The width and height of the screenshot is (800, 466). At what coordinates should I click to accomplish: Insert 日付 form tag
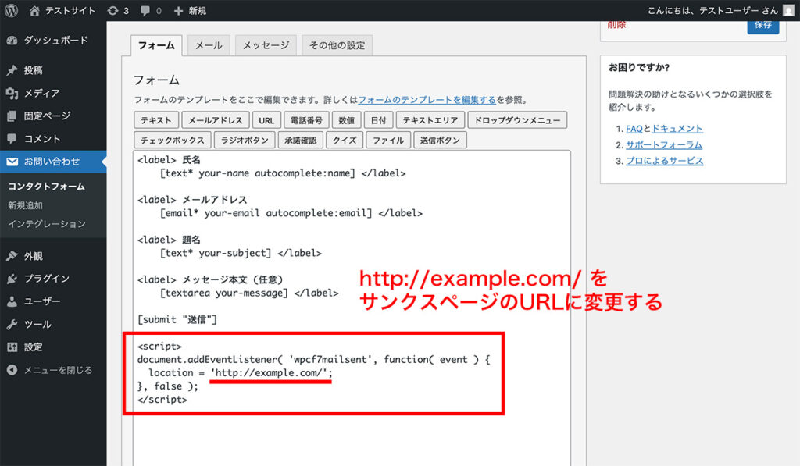pos(379,120)
